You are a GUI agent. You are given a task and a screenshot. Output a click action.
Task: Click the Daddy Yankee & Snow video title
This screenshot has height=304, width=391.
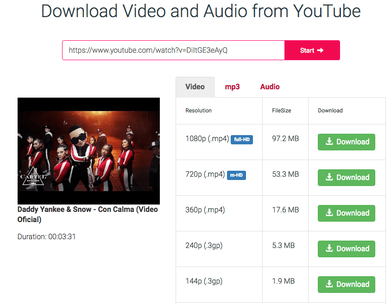click(x=88, y=214)
